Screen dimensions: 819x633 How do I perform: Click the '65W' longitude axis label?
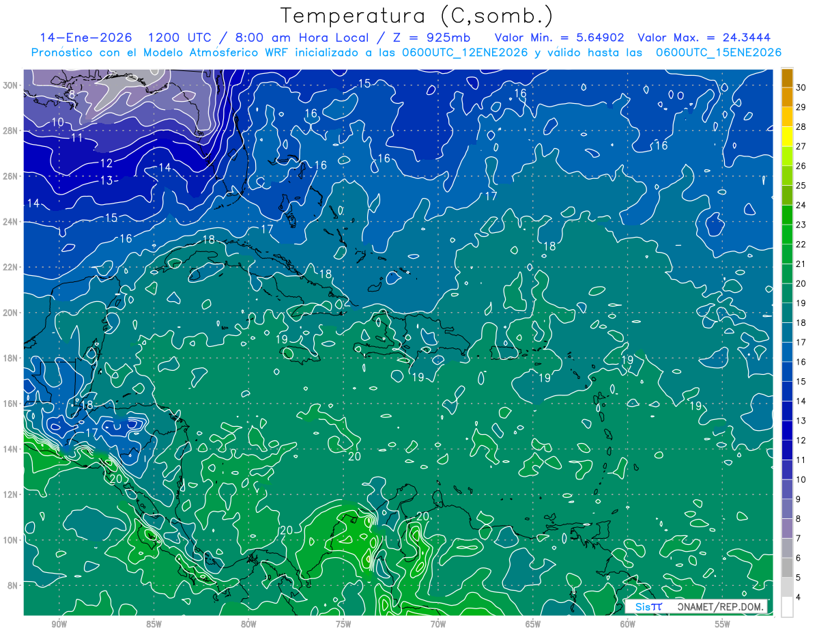[533, 624]
